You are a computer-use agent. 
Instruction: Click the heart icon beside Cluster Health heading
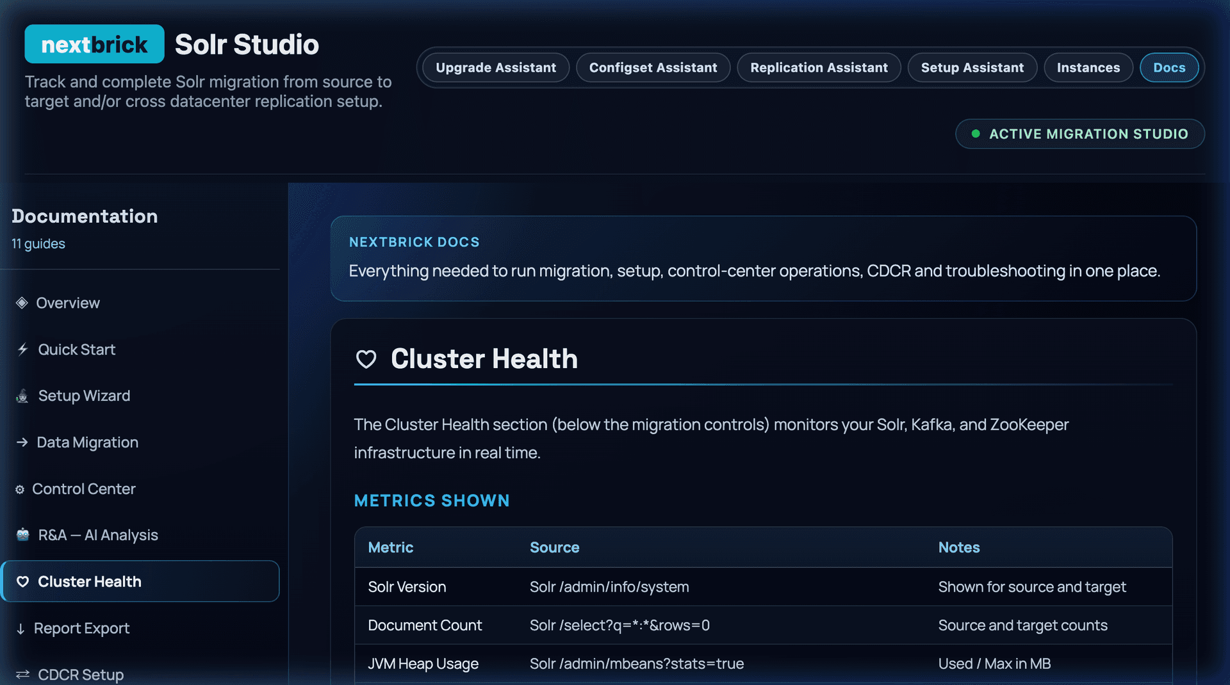point(366,359)
